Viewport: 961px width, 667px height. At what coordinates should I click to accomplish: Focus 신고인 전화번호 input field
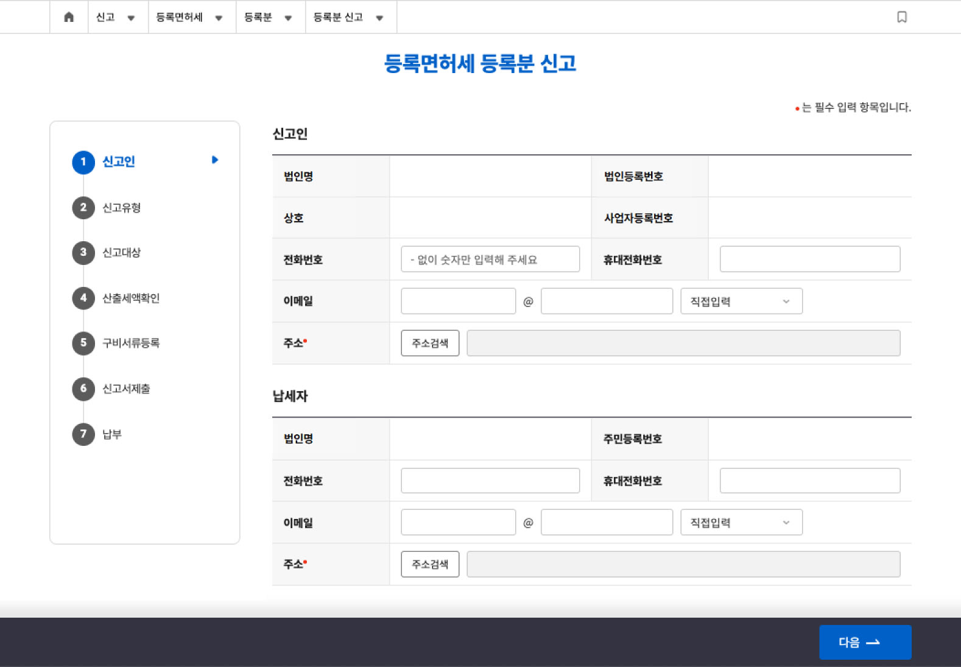[490, 259]
